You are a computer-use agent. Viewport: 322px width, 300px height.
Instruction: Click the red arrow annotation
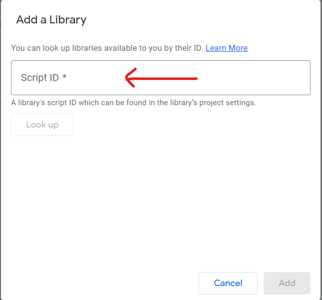(x=161, y=78)
